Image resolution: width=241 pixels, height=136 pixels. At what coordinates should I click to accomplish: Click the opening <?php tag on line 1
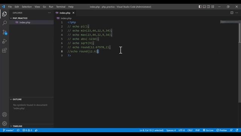pos(72,22)
